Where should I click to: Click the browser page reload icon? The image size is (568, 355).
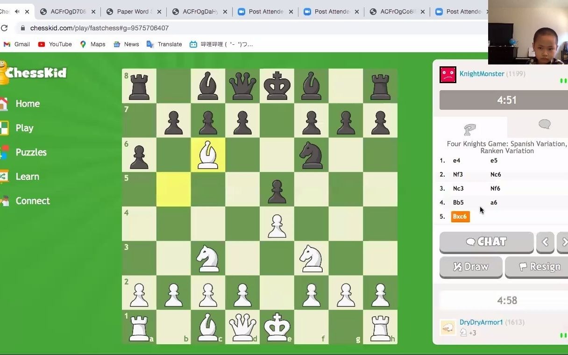point(5,28)
